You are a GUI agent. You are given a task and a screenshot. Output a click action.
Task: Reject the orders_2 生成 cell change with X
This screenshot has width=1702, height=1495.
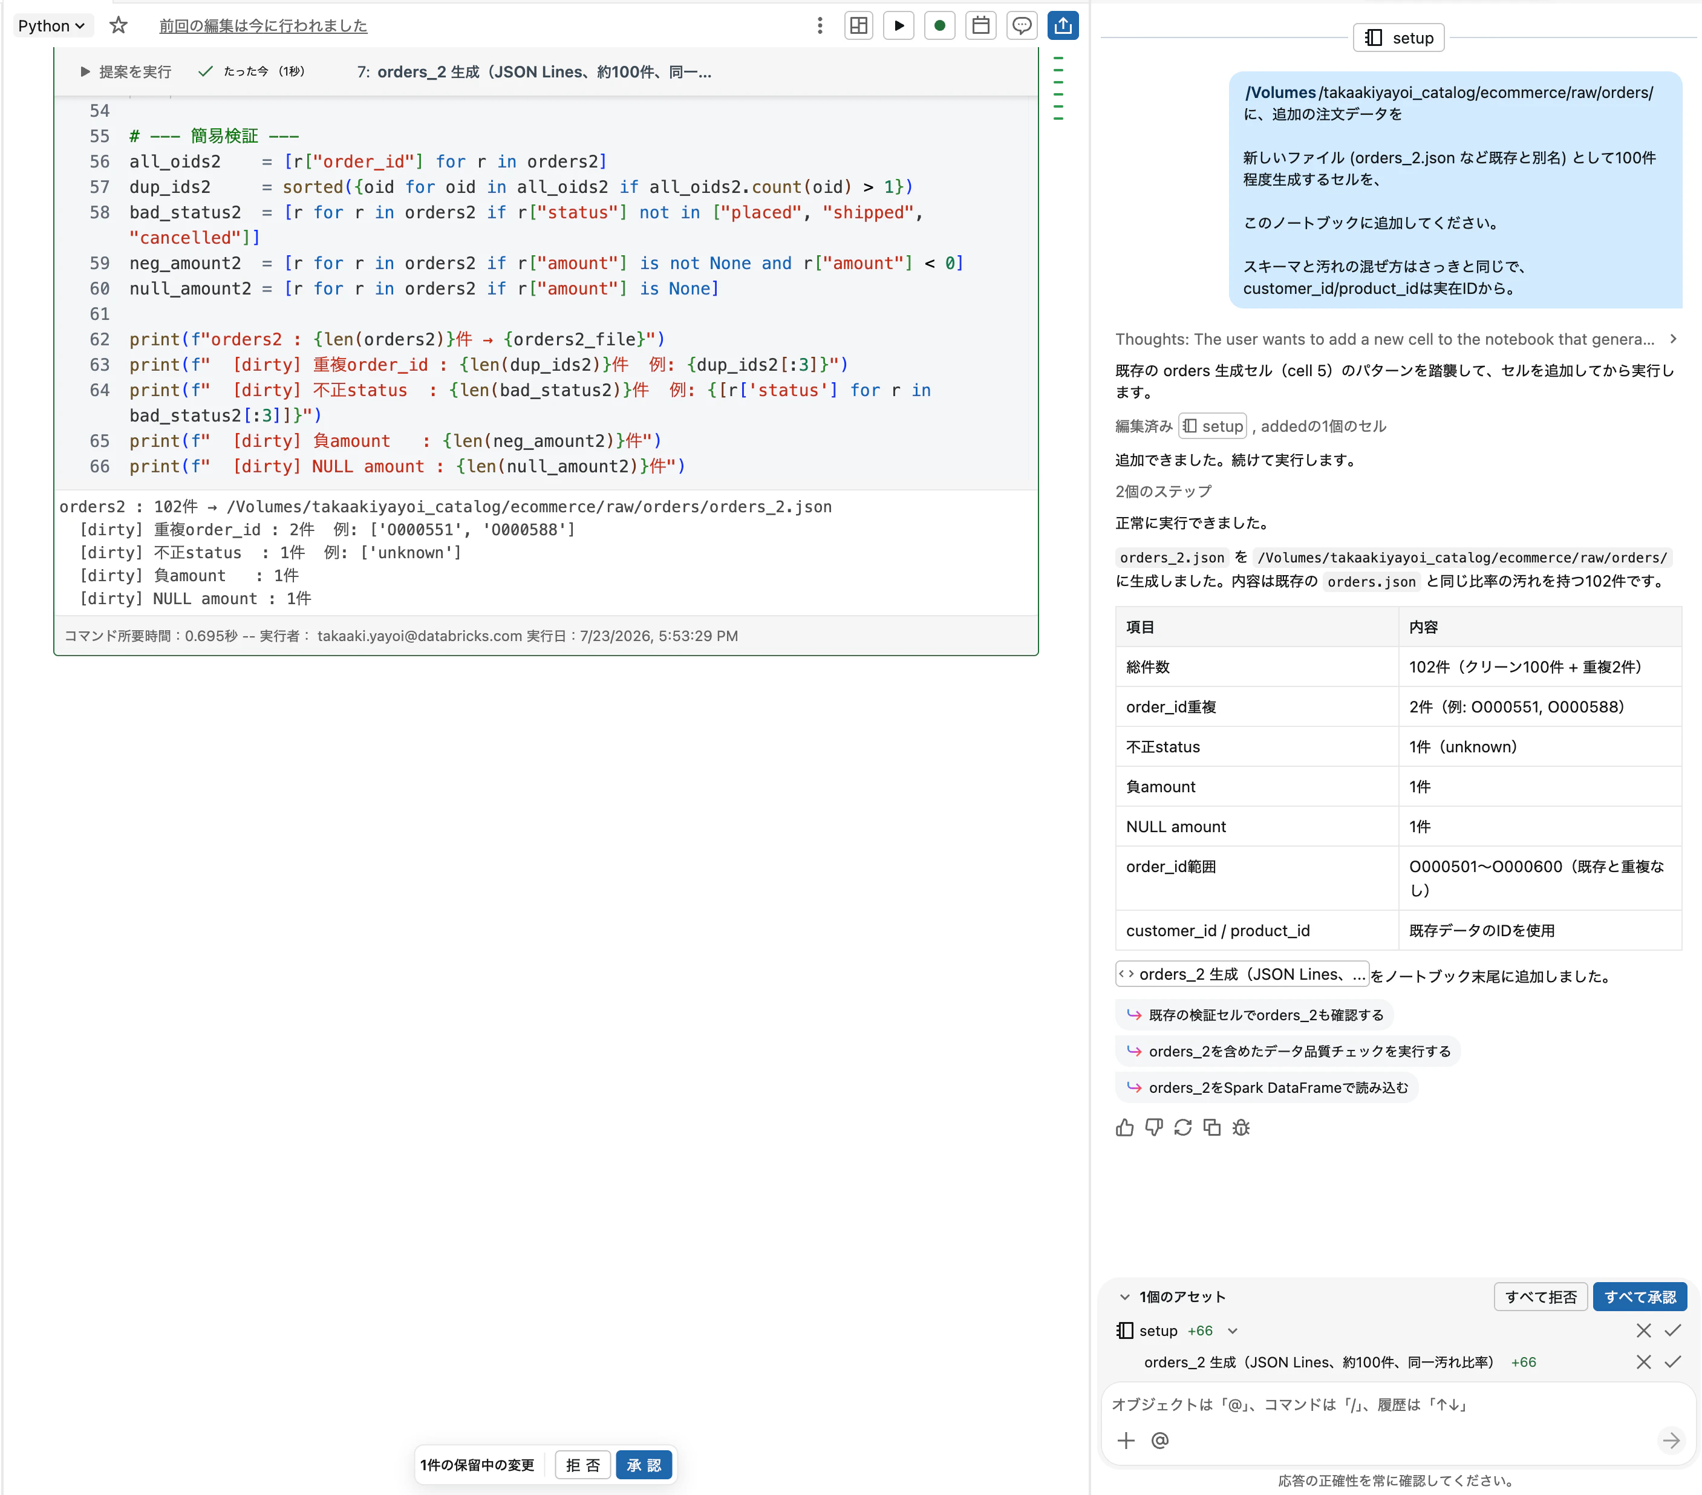[1644, 1363]
